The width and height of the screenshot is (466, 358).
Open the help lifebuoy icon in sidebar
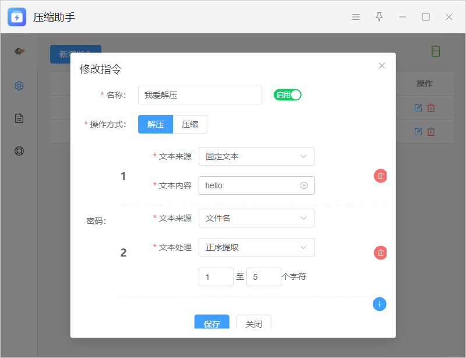(19, 151)
